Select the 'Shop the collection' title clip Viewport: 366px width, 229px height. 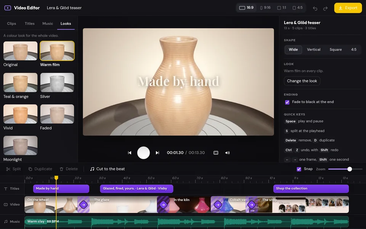[x=311, y=189]
